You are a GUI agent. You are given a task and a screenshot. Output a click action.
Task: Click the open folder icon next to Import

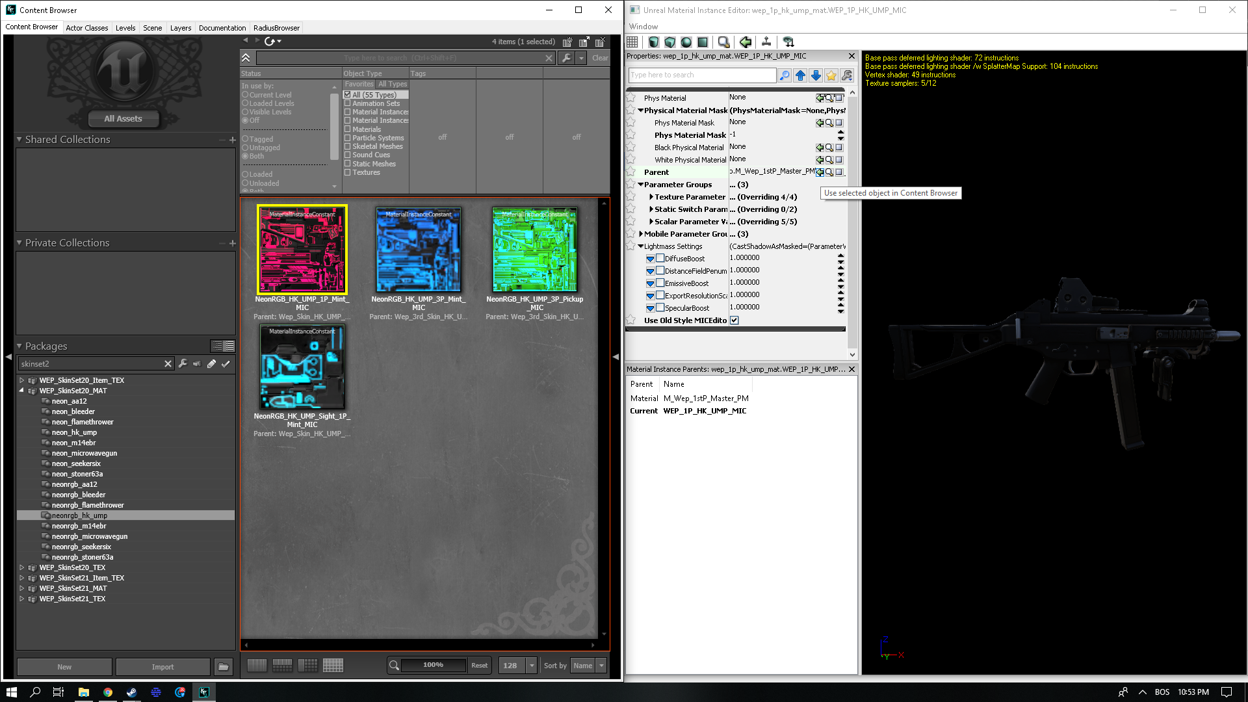[x=223, y=667]
